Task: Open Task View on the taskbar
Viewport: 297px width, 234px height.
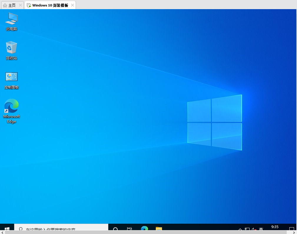Action: 130,228
